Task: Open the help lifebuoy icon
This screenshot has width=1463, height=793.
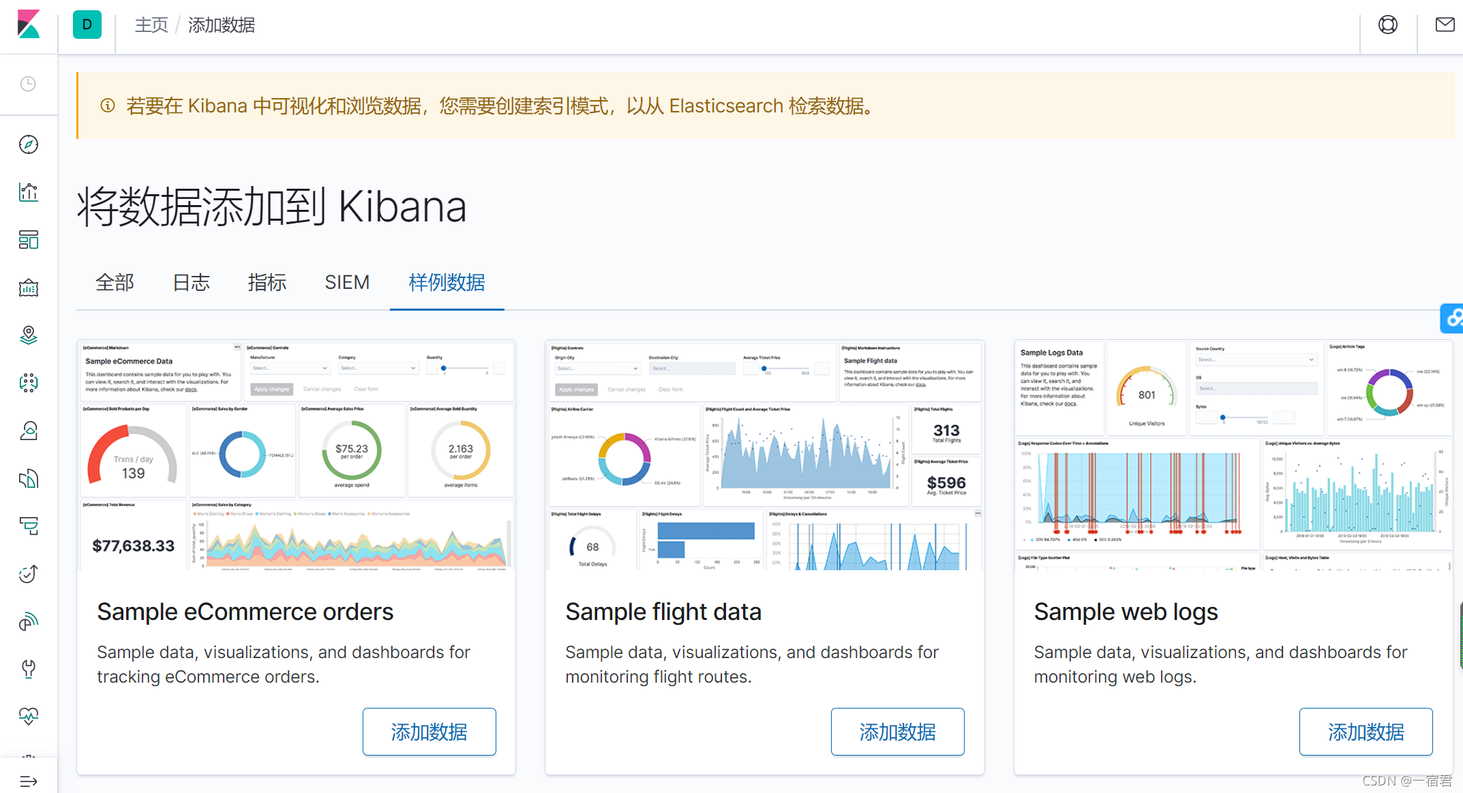Action: click(1388, 25)
